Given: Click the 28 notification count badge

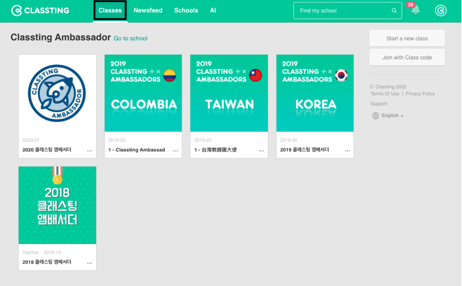Looking at the screenshot, I should tap(411, 5).
